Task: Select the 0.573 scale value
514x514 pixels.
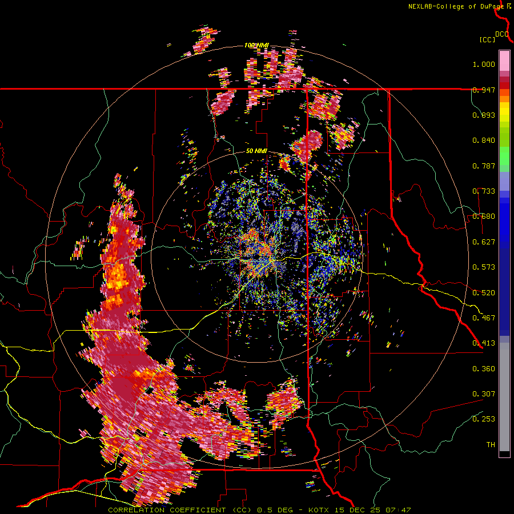Action: click(x=484, y=267)
